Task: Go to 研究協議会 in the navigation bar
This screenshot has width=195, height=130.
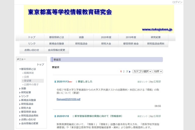Action: [81, 44]
